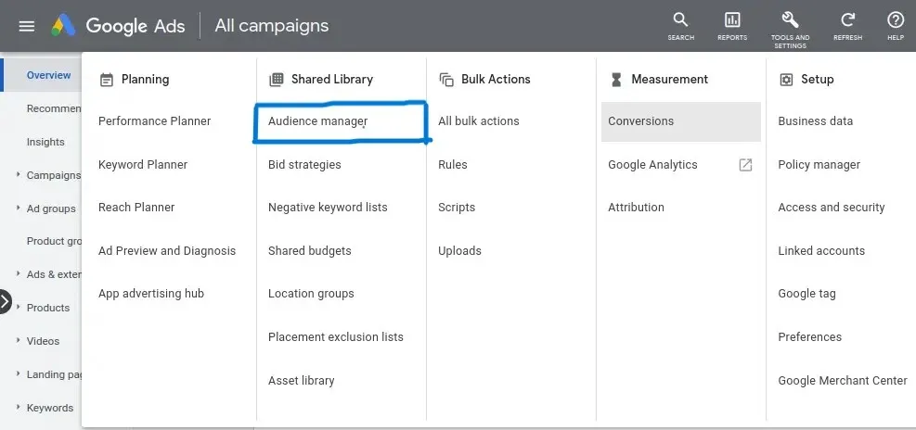Viewport: 916px width, 430px height.
Task: Open Policy manager
Action: (819, 165)
